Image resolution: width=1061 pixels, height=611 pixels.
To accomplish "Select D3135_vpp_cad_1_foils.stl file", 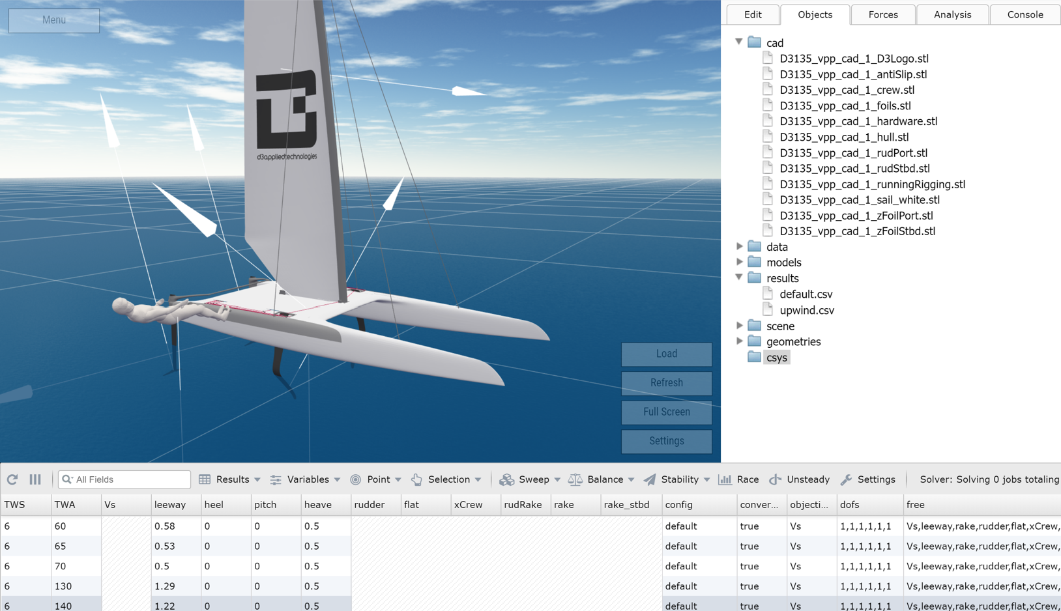I will tap(845, 106).
